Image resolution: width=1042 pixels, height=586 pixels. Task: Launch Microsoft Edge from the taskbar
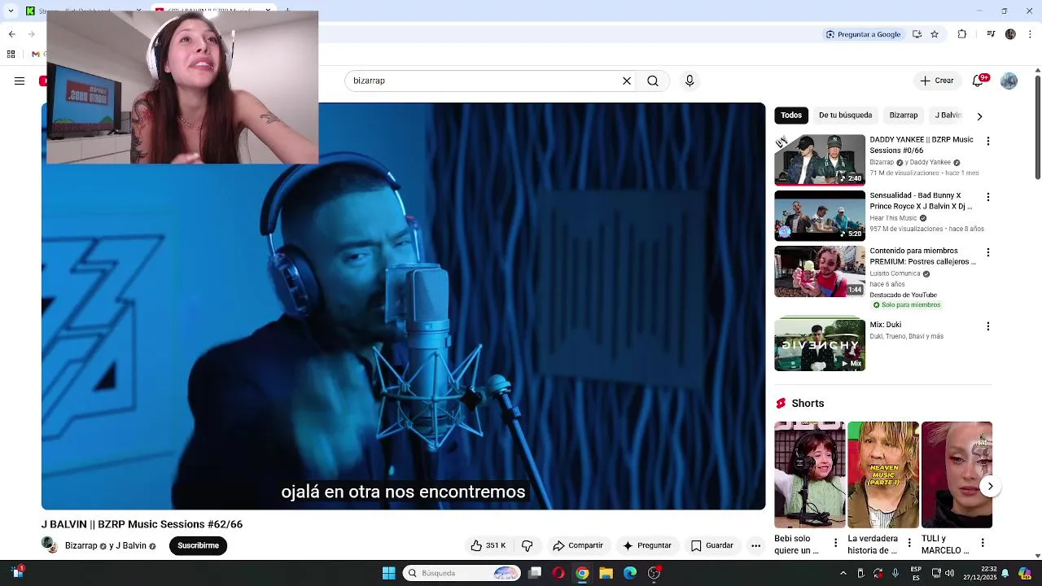click(630, 573)
